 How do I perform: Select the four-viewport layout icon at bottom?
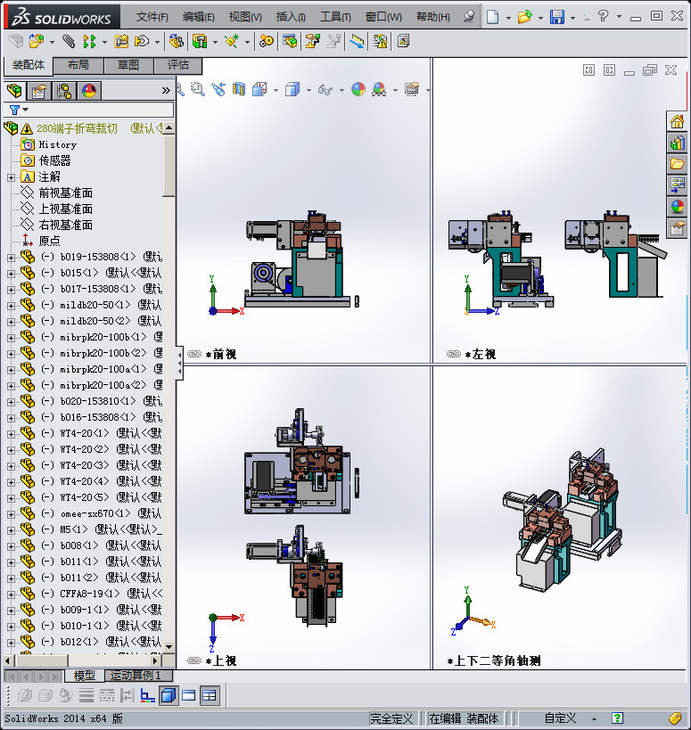(x=210, y=695)
